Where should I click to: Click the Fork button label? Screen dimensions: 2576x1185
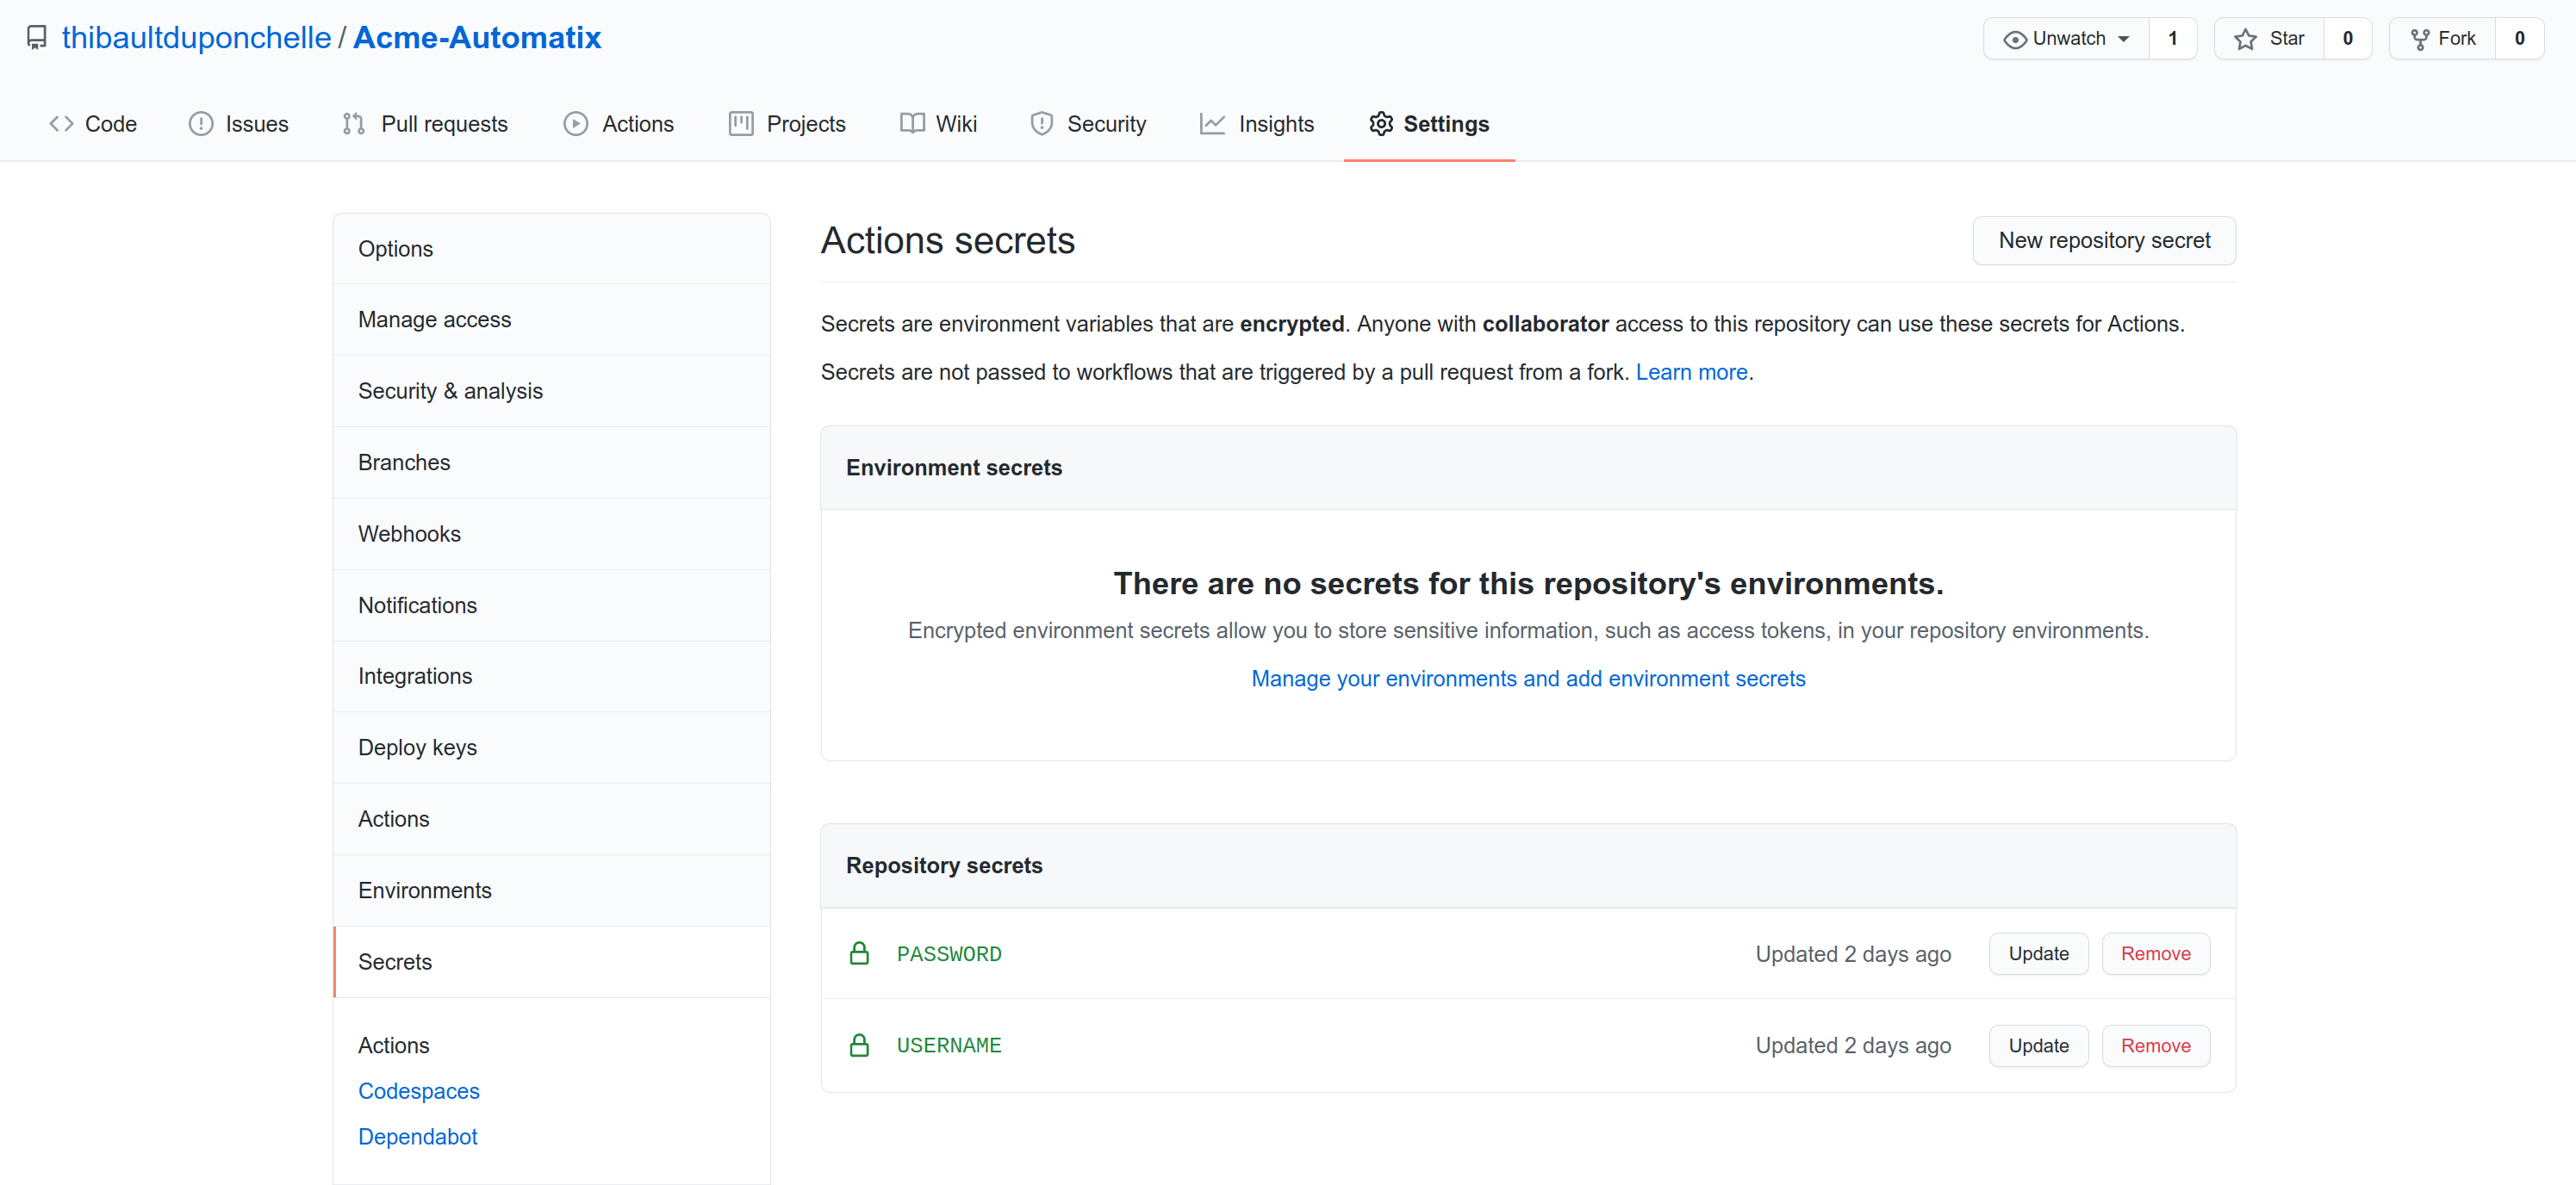coord(2456,39)
